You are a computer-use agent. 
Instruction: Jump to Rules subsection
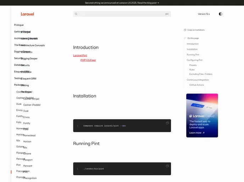192,70
